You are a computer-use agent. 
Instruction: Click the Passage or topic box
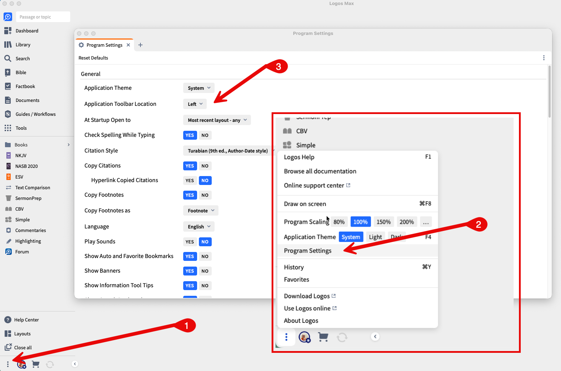tap(43, 17)
